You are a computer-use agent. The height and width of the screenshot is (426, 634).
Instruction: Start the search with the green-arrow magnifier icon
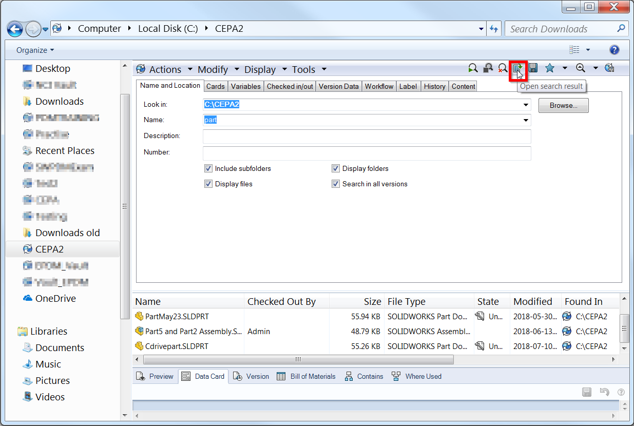click(x=473, y=68)
